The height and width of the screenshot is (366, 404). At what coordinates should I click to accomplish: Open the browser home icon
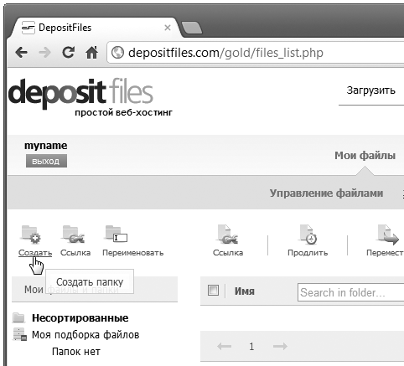[x=91, y=52]
